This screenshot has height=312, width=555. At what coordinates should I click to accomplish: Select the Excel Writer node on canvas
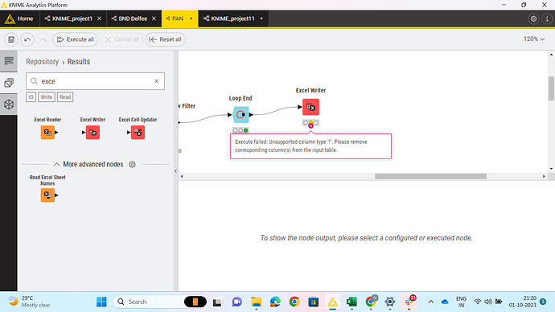[310, 107]
